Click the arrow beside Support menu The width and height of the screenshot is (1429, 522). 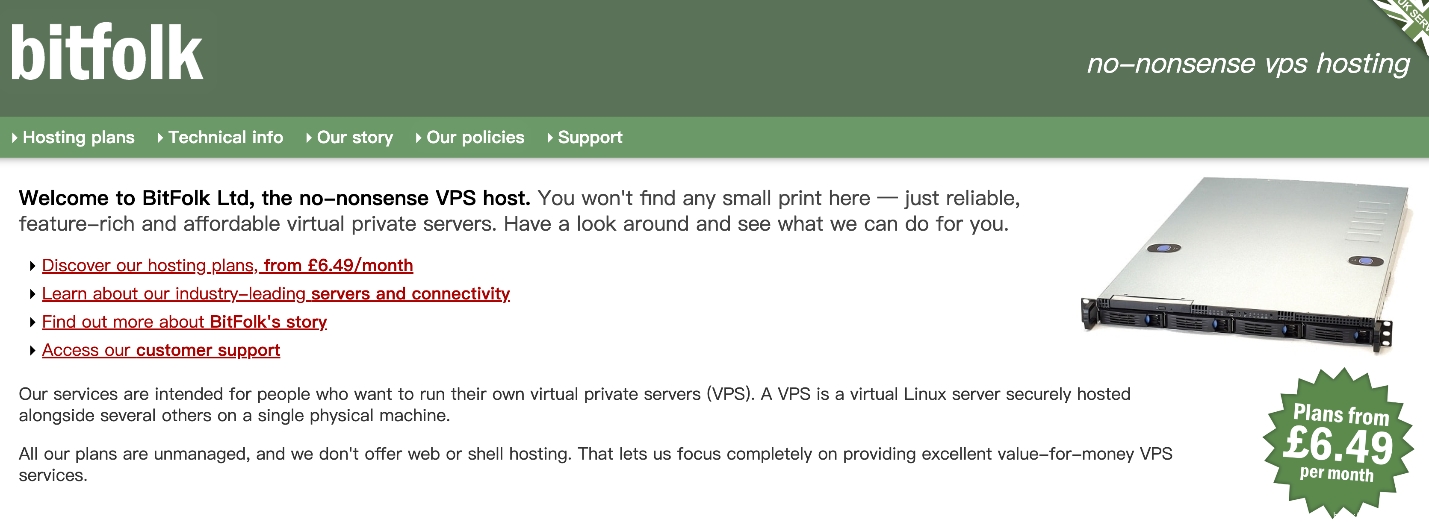pos(550,138)
